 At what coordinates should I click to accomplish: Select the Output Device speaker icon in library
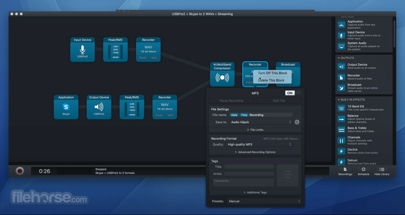point(342,67)
